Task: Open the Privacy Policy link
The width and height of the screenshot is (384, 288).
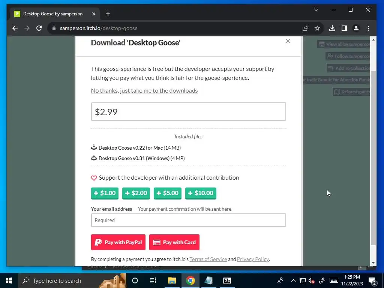Action: click(253, 259)
